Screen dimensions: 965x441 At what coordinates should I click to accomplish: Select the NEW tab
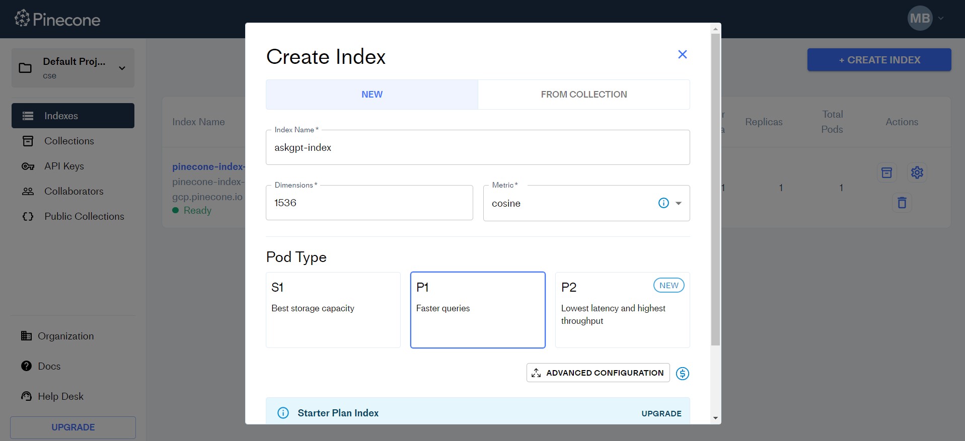372,95
